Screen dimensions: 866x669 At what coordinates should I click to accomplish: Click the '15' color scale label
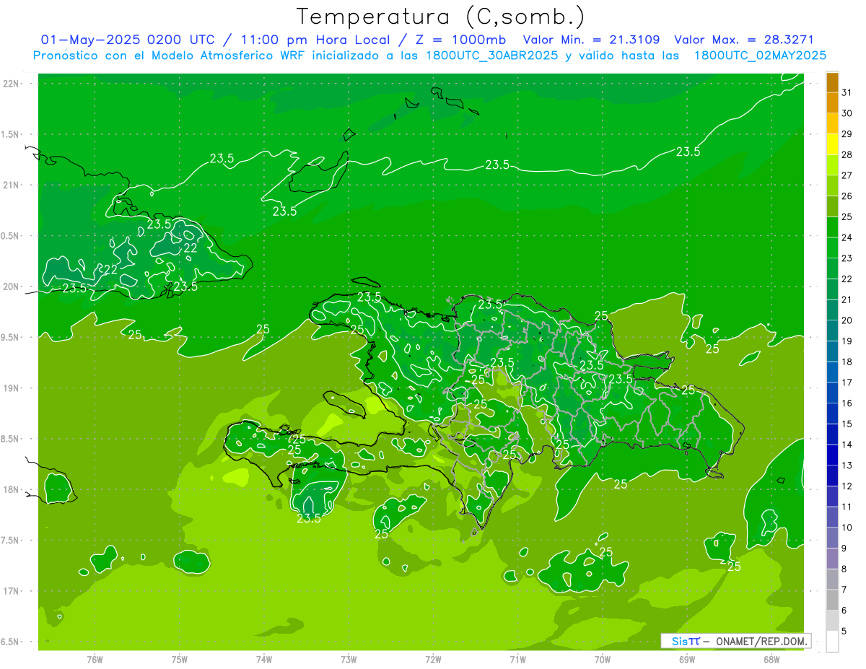point(847,424)
